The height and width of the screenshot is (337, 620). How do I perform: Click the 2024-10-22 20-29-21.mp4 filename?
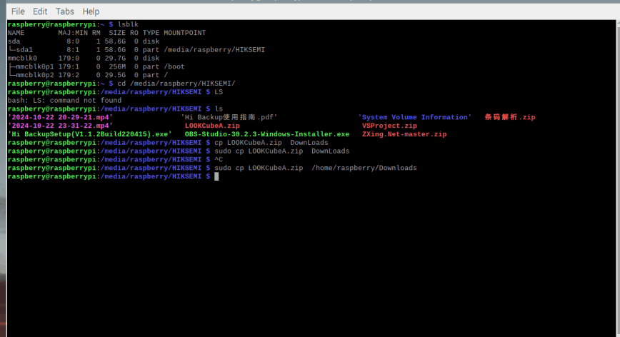60,117
